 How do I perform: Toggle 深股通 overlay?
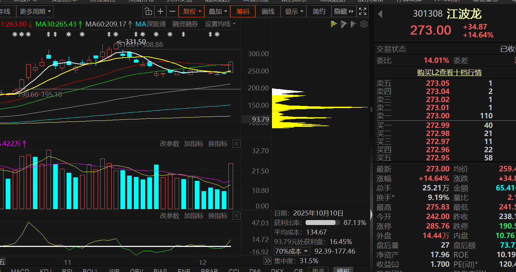[x=156, y=24]
